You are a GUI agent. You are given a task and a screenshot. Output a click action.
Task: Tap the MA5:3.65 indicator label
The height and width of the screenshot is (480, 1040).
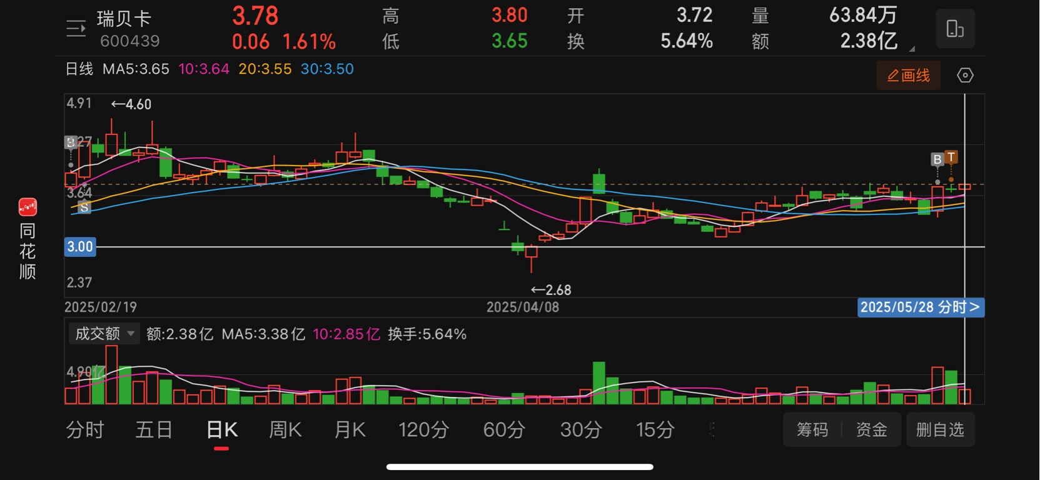pyautogui.click(x=136, y=69)
